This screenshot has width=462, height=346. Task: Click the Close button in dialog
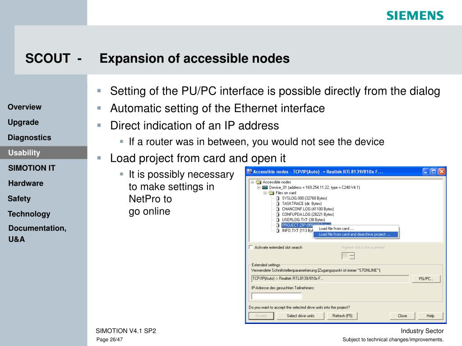pos(402,316)
